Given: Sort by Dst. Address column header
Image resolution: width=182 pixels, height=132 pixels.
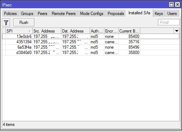Looking at the screenshot, I should pyautogui.click(x=75, y=31).
